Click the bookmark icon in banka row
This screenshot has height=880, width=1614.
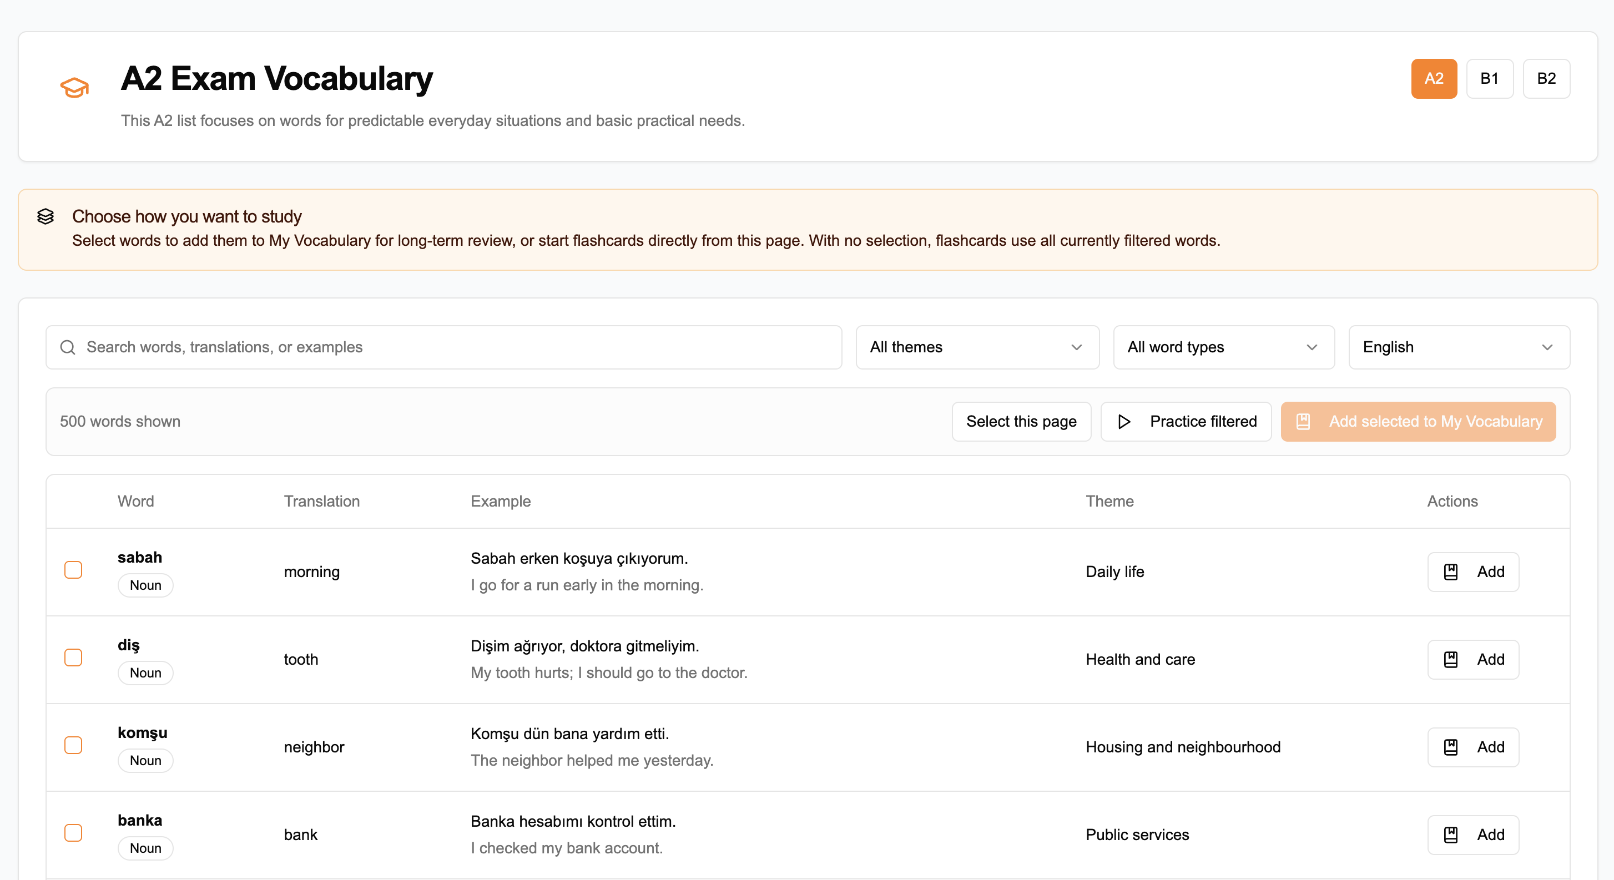[x=1450, y=835]
